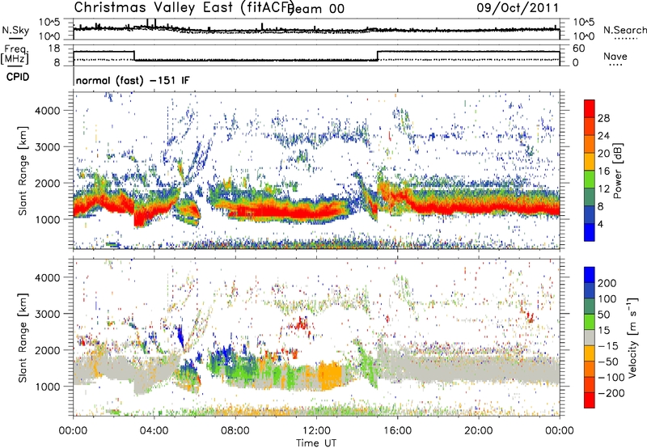Image resolution: width=647 pixels, height=448 pixels.
Task: Click the 'Christmas Valley East (fitACF)' title
Action: point(184,7)
